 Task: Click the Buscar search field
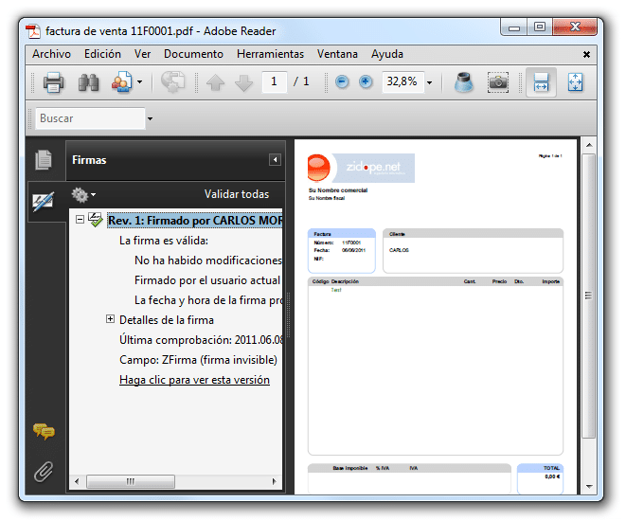(x=90, y=118)
